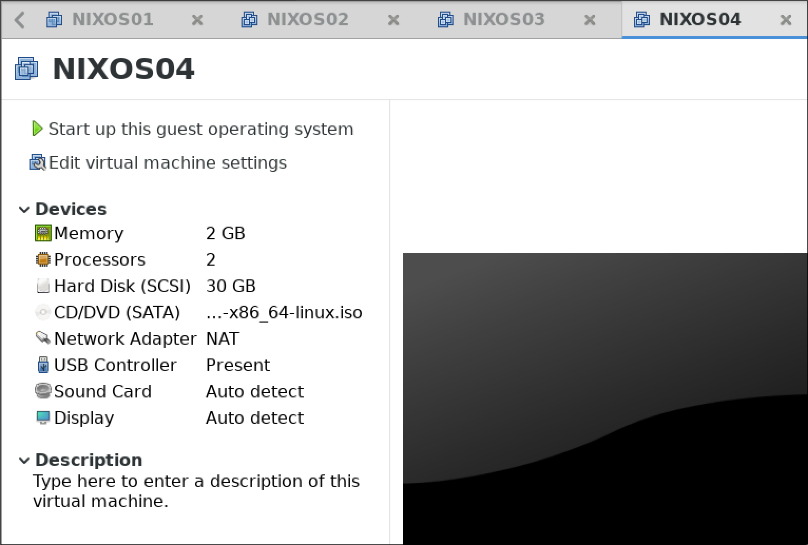
Task: Click the green play icon to start the guest
Action: coord(37,129)
